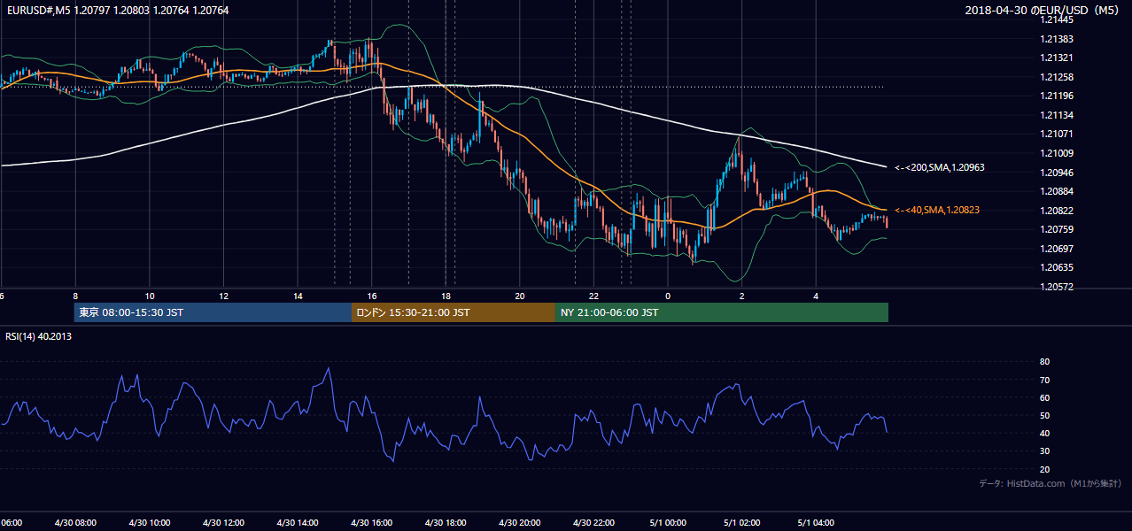Click the 4/30 12:00 bottom time label
Screen dimensions: 1132x531
coord(223,522)
